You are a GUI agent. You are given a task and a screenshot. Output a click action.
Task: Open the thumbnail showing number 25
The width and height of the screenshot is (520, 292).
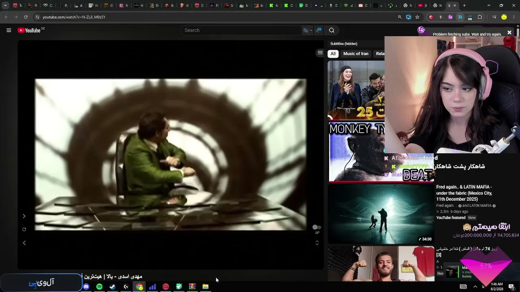pos(356,90)
